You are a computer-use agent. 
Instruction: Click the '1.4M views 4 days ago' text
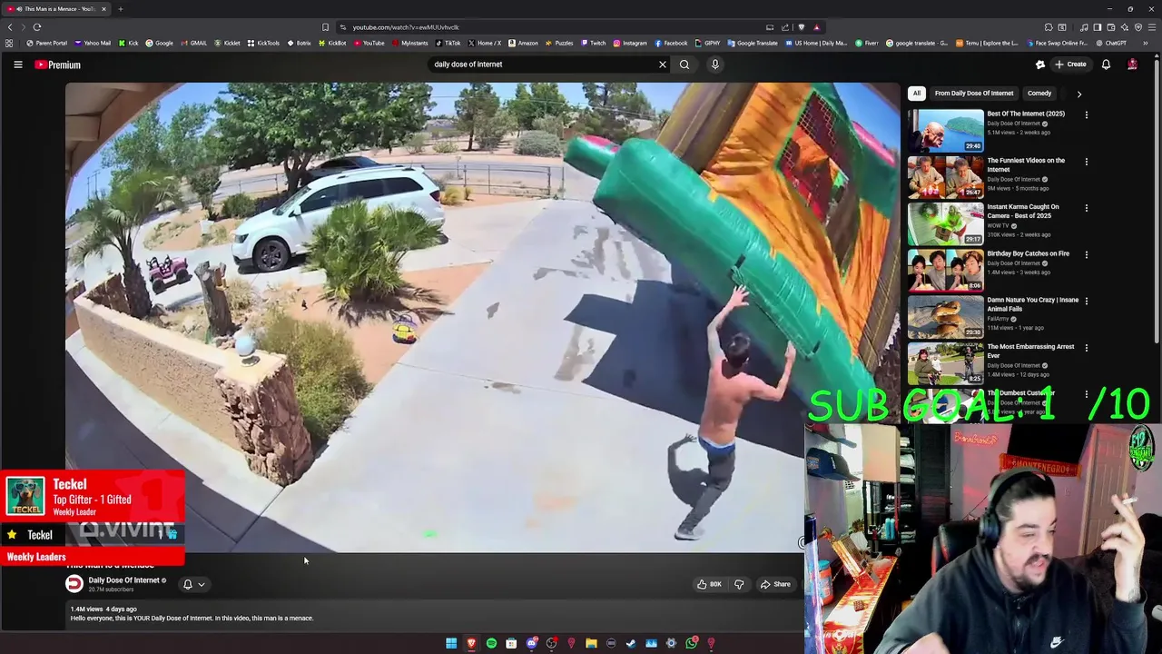(x=103, y=609)
